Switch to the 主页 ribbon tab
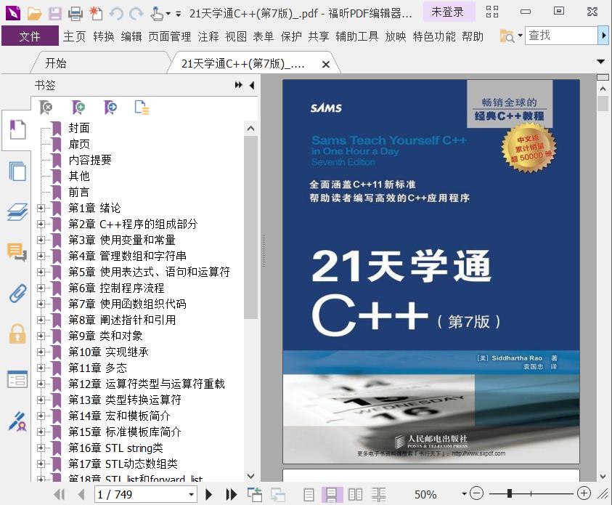This screenshot has height=505, width=612. click(74, 36)
